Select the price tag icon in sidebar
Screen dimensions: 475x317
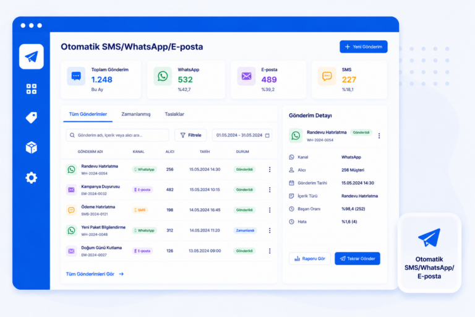pyautogui.click(x=31, y=118)
